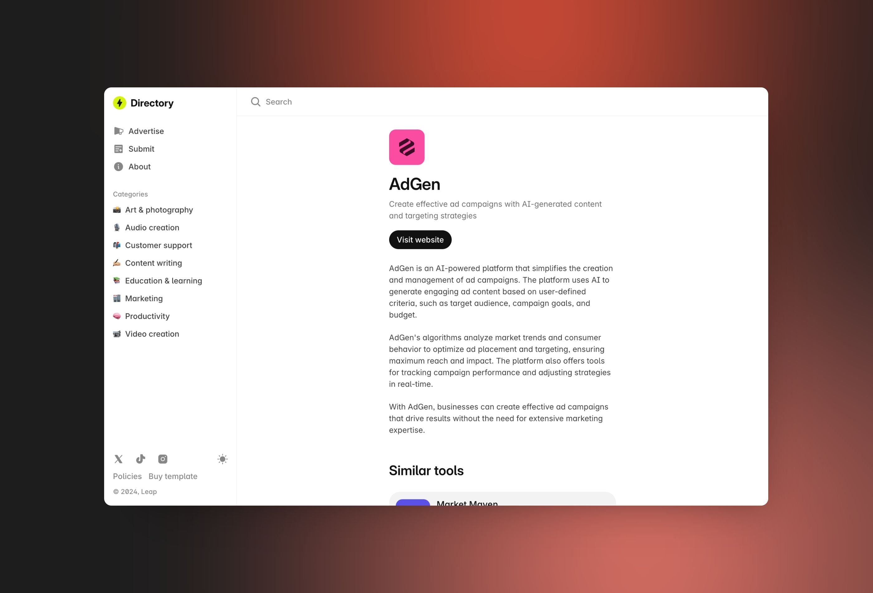
Task: Select the Productivity category item
Action: pyautogui.click(x=147, y=316)
